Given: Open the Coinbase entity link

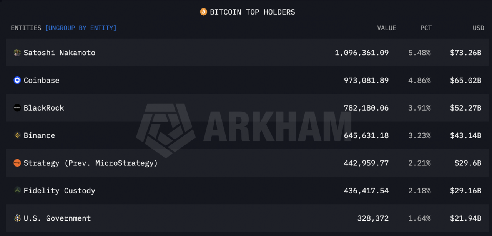Looking at the screenshot, I should tap(42, 80).
